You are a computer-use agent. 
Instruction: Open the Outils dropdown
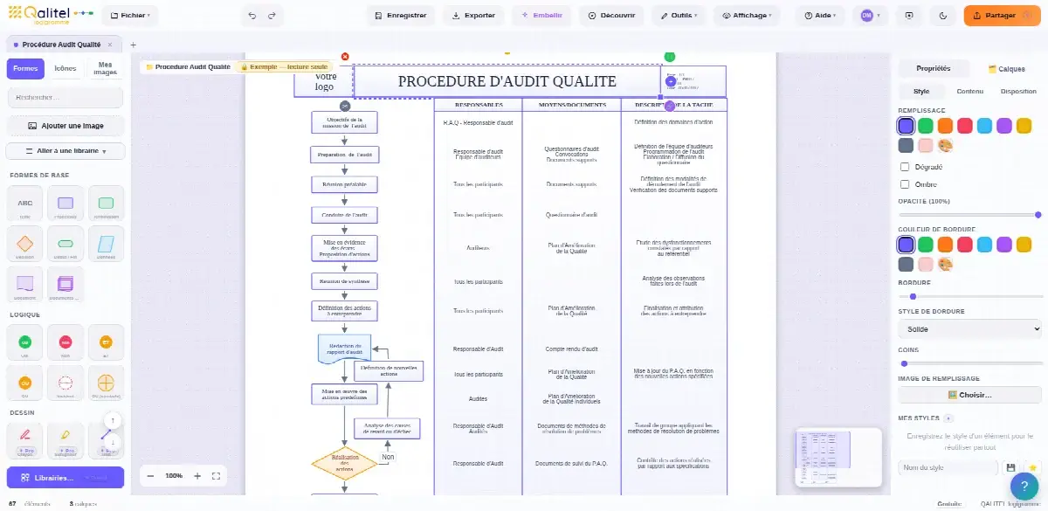coord(679,15)
